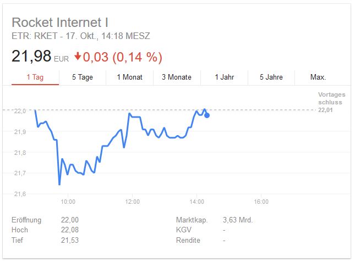Click the 12:00 time axis label
The height and width of the screenshot is (262, 355).
click(x=132, y=202)
